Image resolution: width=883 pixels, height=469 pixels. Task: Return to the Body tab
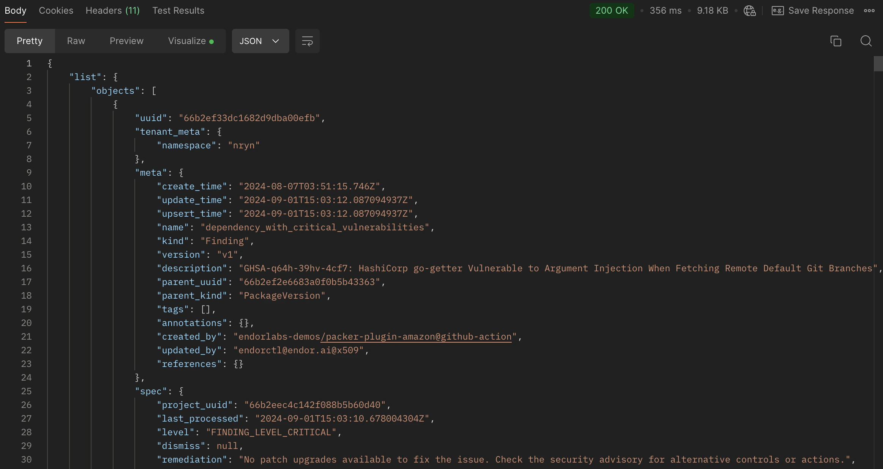tap(16, 10)
